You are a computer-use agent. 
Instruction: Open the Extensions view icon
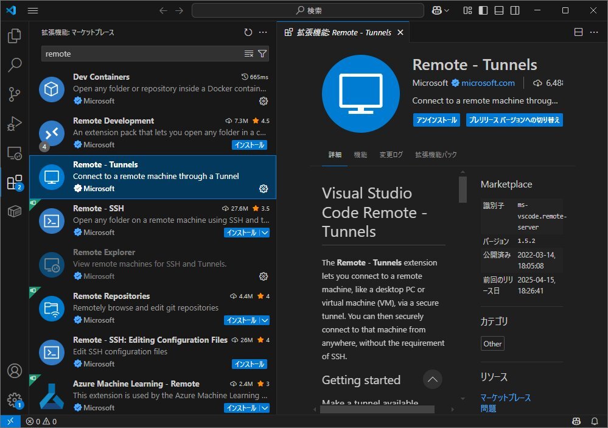(15, 183)
